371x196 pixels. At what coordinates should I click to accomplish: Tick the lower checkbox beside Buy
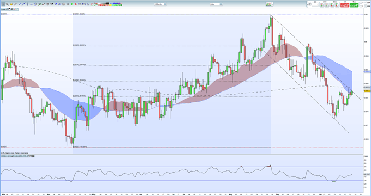coord(361,6)
